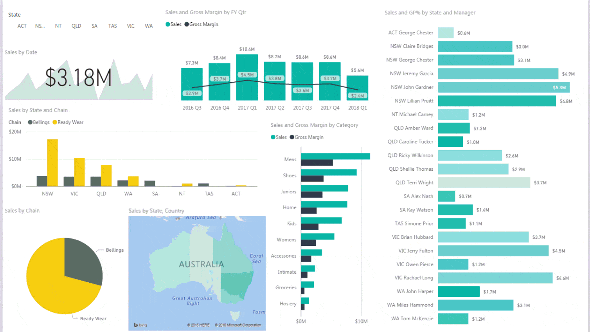Select WA in the State slicer
The image size is (590, 332).
(x=149, y=26)
